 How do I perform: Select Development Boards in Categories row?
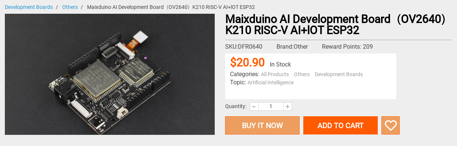pos(339,74)
